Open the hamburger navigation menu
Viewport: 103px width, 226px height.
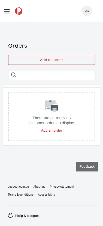coord(7,11)
